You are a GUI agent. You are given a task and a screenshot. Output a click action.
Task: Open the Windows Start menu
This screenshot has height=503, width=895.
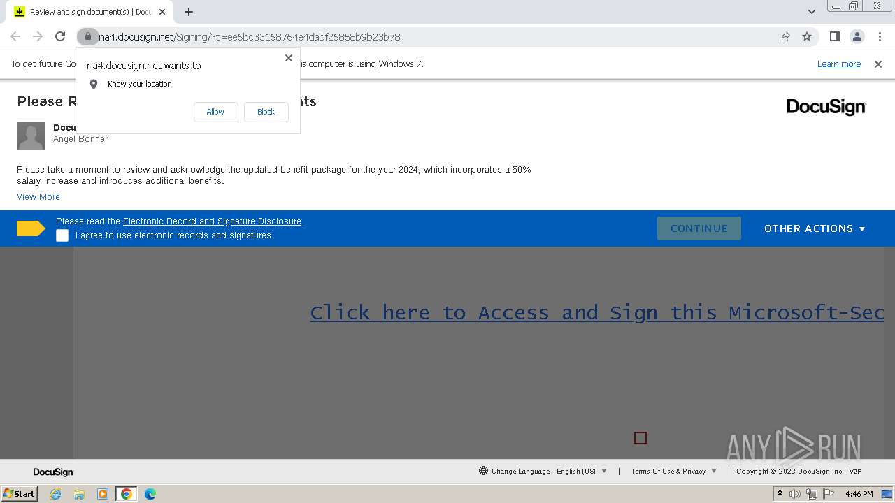(19, 493)
